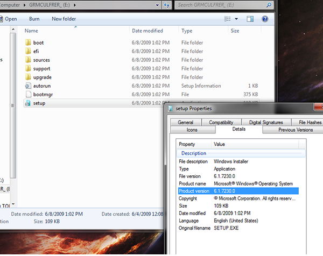Sort files by Type column
The image size is (323, 256).
tap(203, 31)
